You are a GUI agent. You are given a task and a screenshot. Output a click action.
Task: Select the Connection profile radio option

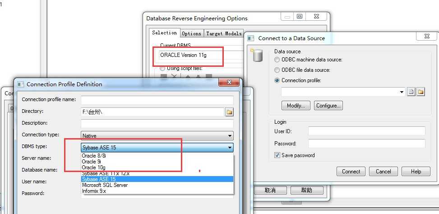click(277, 80)
